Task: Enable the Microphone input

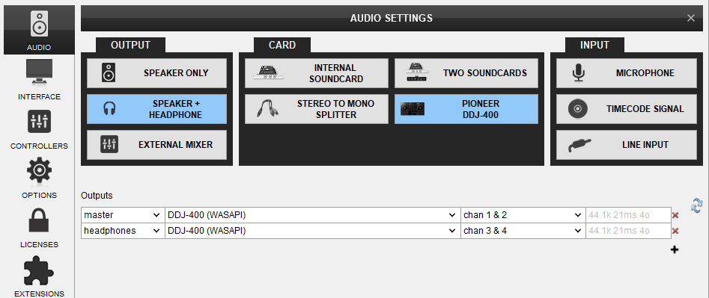Action: pos(626,73)
